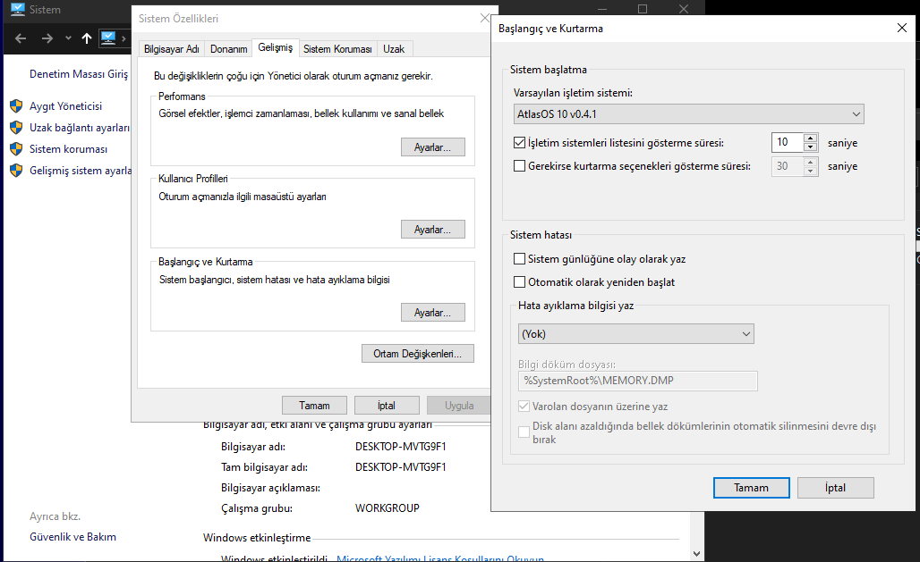Viewport: 920px width, 562px height.
Task: Switch to Donanım tab
Action: 228,49
